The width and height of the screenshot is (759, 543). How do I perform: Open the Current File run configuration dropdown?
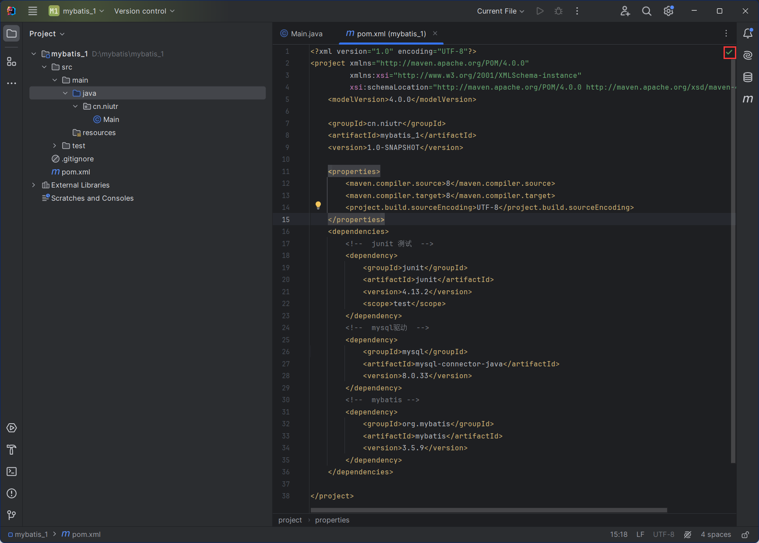point(500,11)
